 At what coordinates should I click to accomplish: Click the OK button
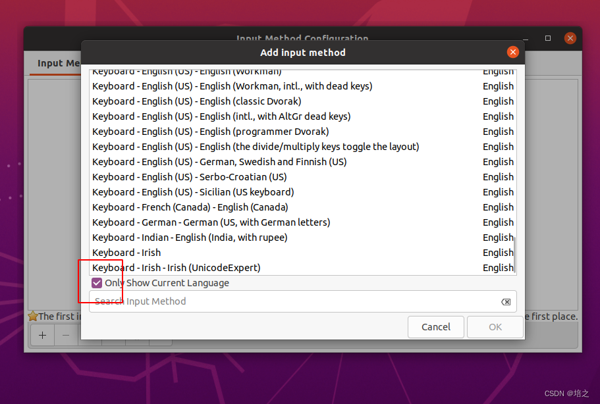tap(495, 327)
